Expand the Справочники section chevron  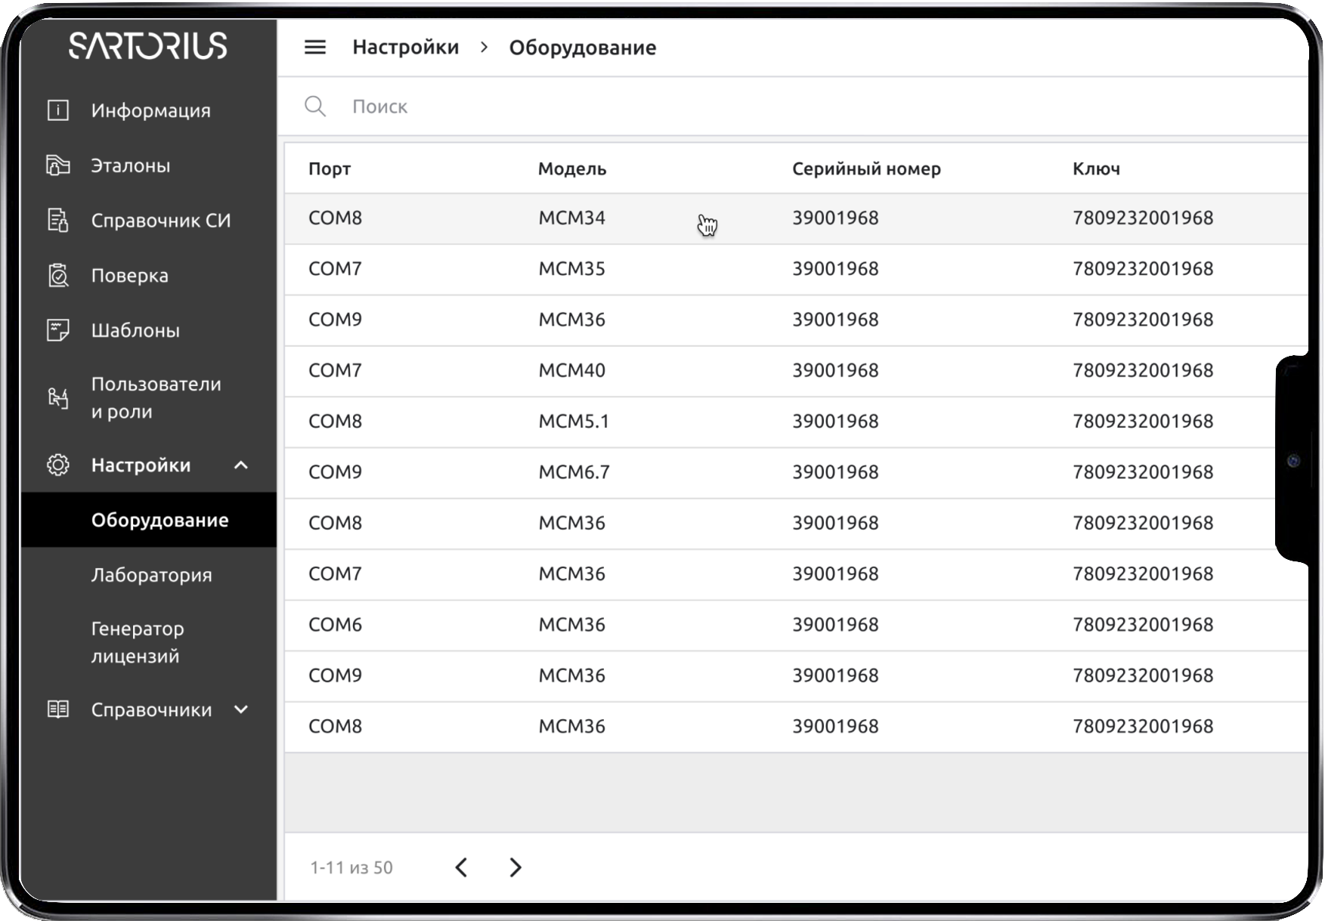pos(241,709)
